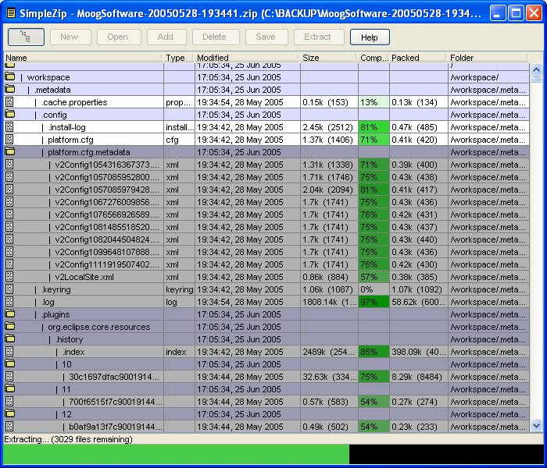Click the .keyring file icon
The image size is (547, 468).
tap(9, 289)
